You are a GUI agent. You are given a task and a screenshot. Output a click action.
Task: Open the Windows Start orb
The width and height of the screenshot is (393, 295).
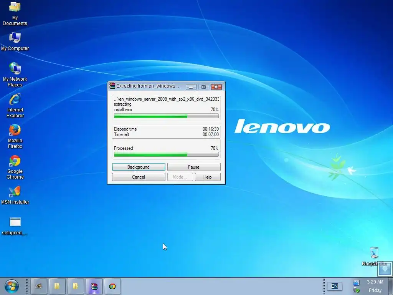[x=12, y=286]
